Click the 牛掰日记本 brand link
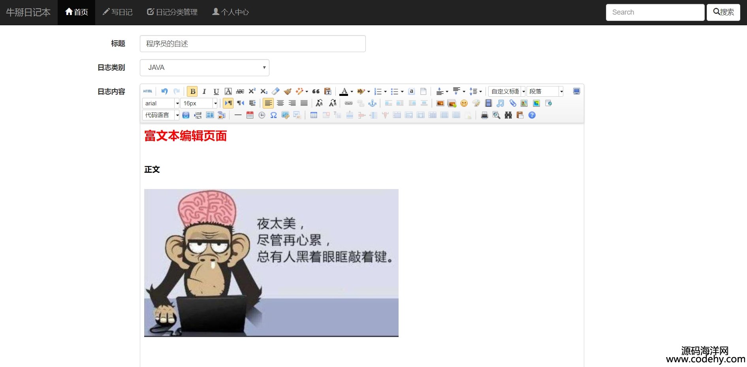This screenshot has width=747, height=367. [28, 12]
